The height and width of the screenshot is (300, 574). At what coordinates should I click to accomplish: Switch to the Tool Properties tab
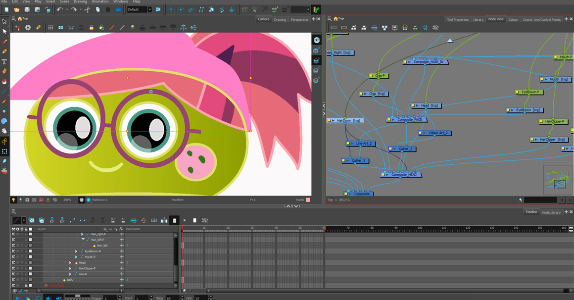(457, 20)
